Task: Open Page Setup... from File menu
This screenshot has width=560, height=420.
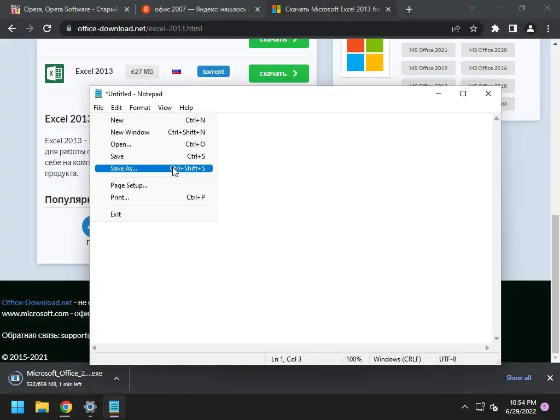Action: (x=154, y=185)
